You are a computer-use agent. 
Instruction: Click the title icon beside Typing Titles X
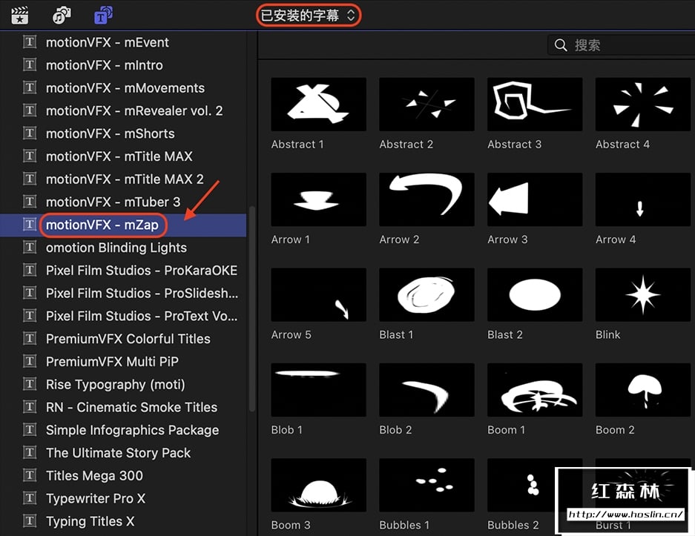[x=30, y=521]
